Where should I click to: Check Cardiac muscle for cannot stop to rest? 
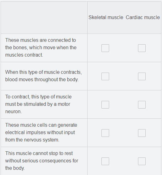pyautogui.click(x=142, y=161)
